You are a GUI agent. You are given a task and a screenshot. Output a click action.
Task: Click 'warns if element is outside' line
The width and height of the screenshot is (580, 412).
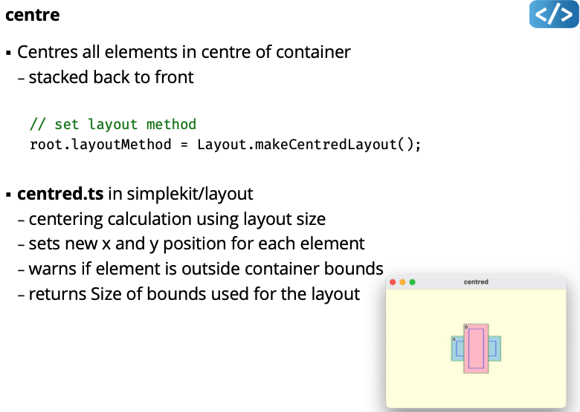pos(206,269)
